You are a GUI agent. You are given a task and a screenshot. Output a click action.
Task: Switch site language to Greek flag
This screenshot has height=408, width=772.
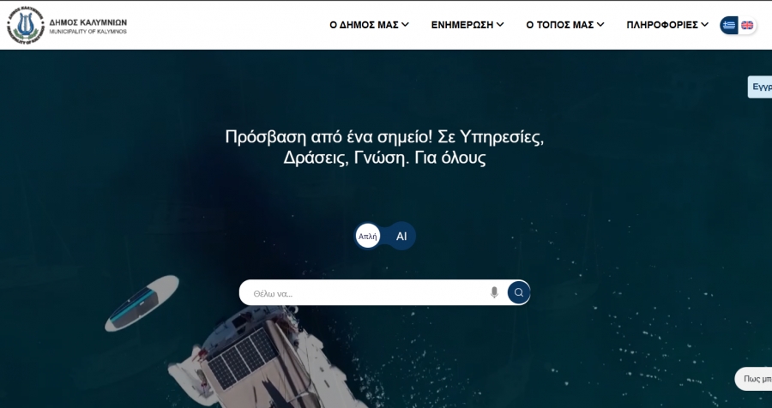coord(729,25)
